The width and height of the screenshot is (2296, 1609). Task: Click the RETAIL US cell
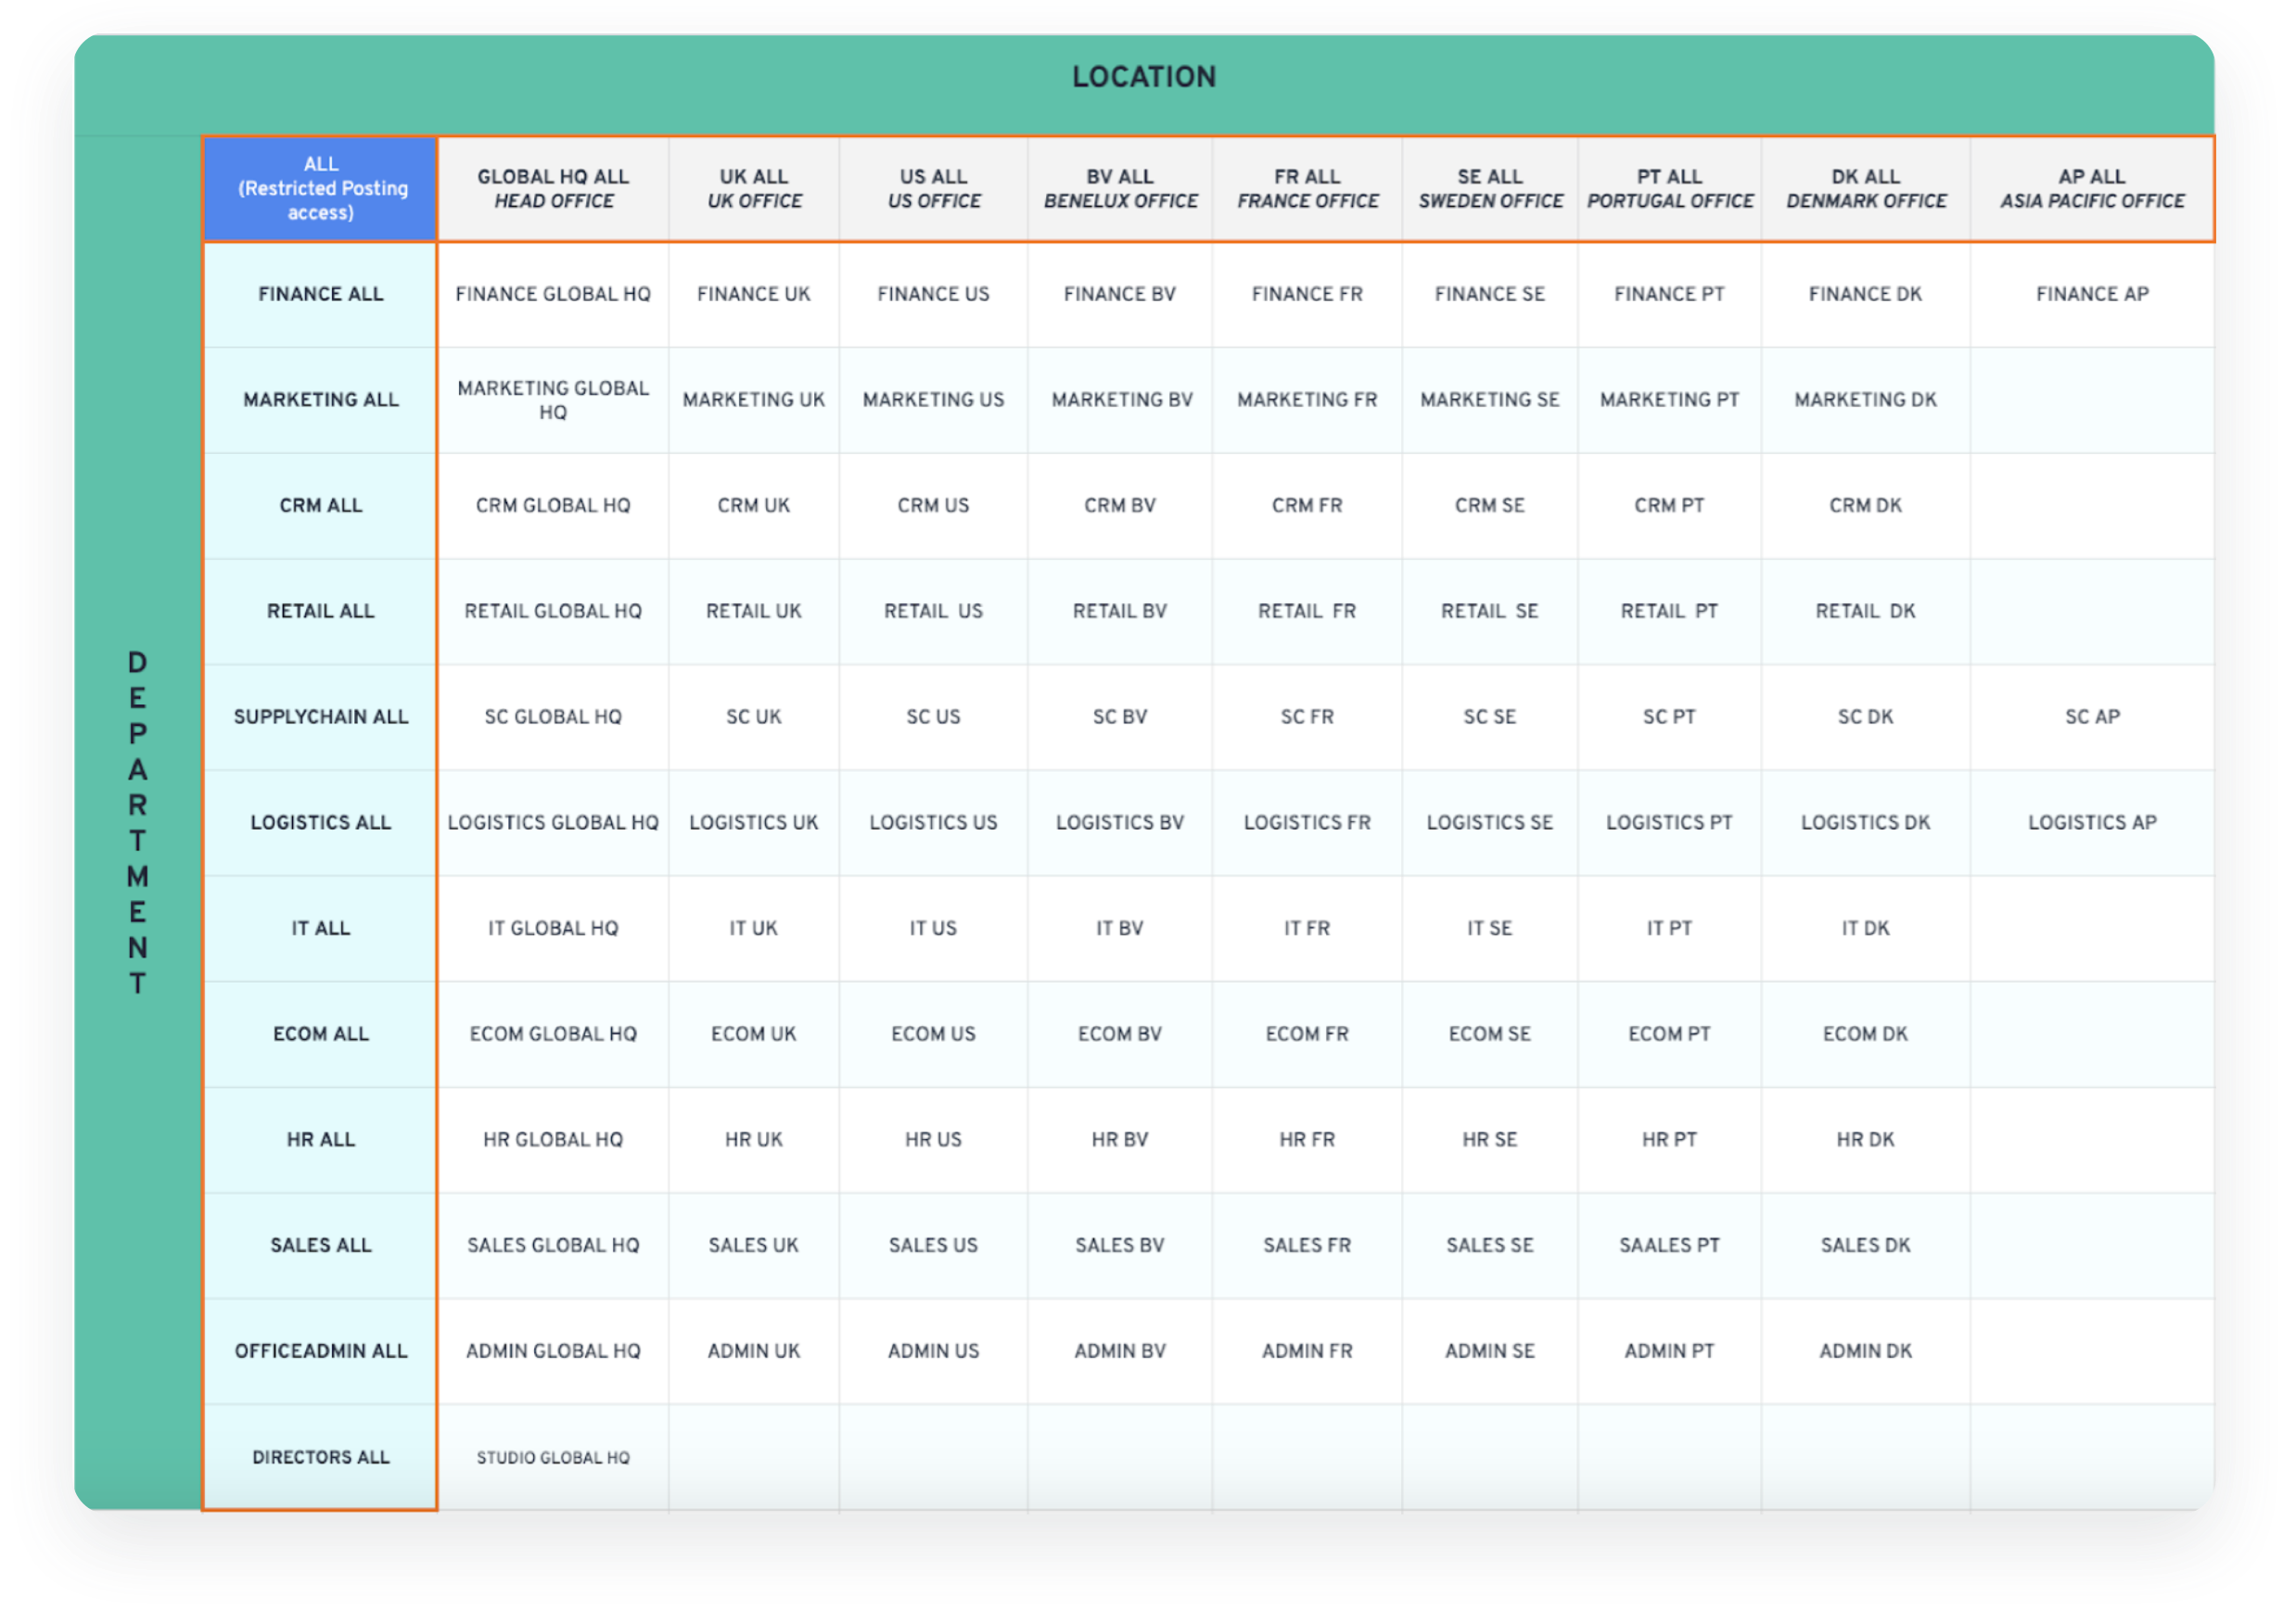(933, 611)
